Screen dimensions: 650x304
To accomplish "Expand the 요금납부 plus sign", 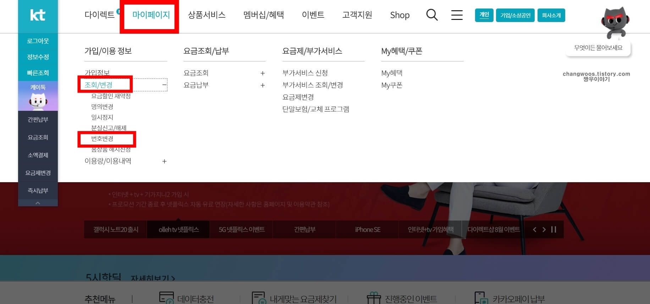I will pos(263,85).
